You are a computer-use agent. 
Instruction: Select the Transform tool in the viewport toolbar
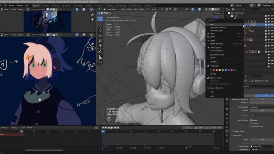pos(100,46)
